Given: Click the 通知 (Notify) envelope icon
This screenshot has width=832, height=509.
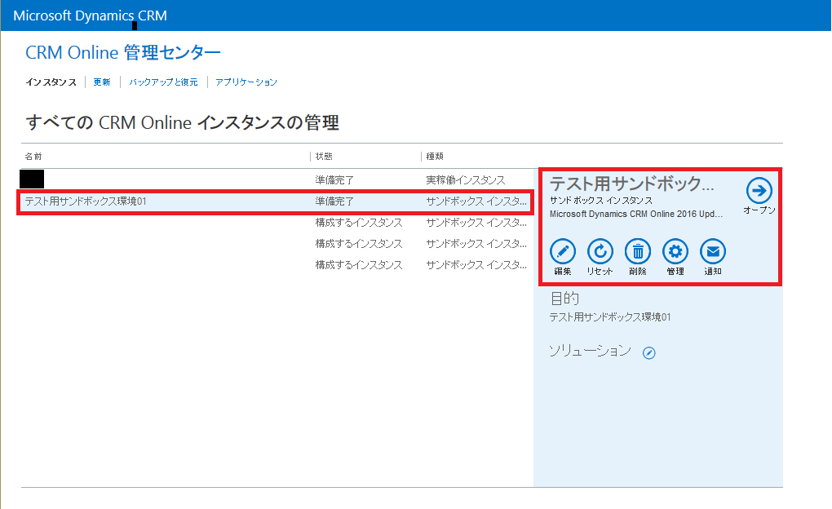Looking at the screenshot, I should click(x=713, y=251).
